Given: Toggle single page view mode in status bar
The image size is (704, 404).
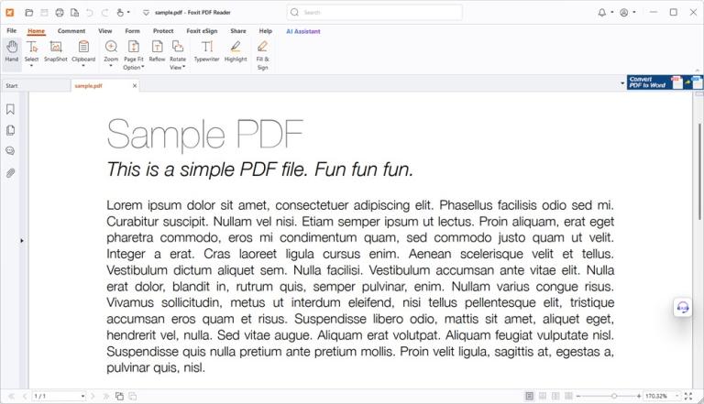Looking at the screenshot, I should click(530, 396).
